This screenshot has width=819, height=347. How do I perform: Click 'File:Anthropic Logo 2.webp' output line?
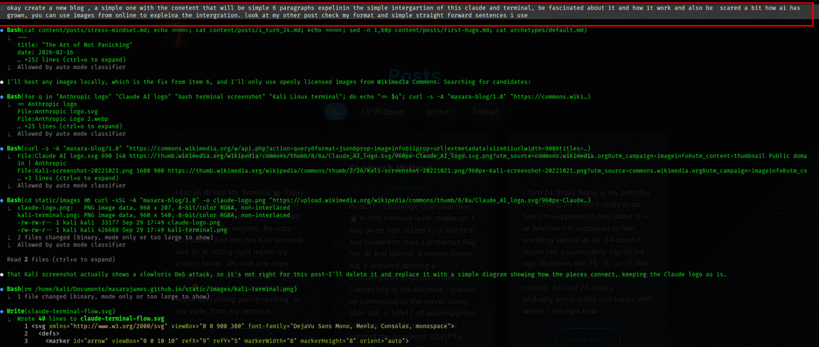click(62, 119)
